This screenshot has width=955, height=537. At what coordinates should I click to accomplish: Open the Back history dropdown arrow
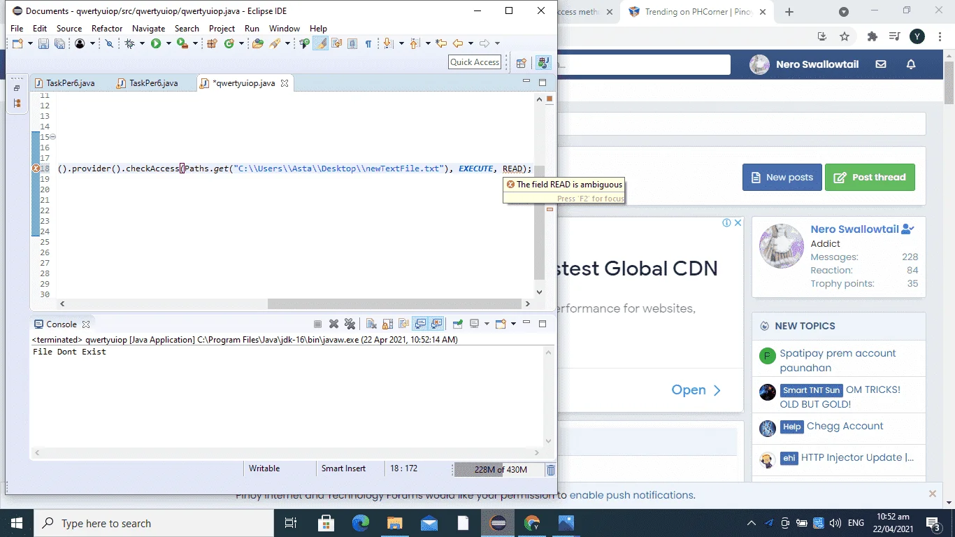pyautogui.click(x=471, y=43)
